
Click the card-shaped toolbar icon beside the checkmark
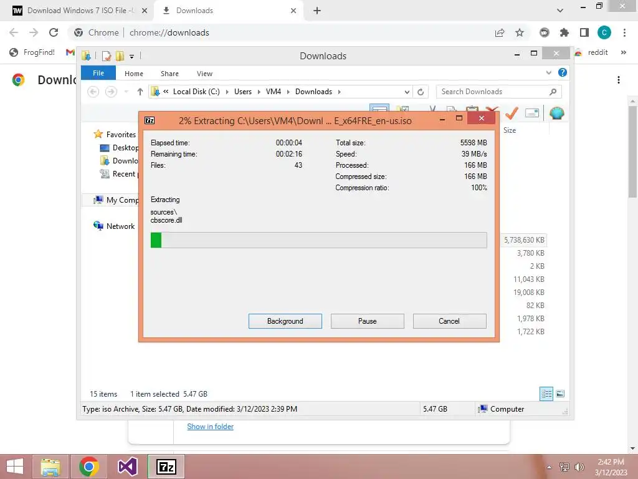[532, 113]
